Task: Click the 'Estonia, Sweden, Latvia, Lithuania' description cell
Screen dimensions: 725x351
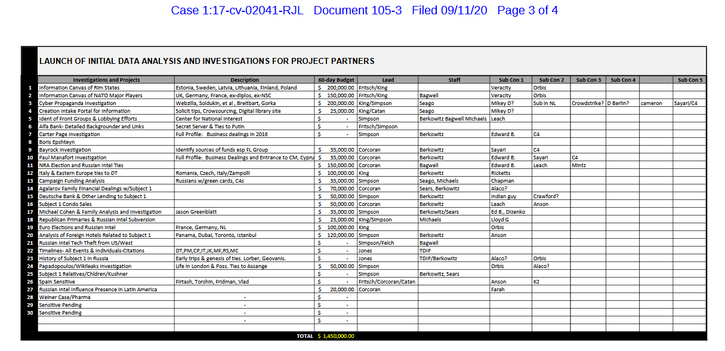Action: [245, 88]
